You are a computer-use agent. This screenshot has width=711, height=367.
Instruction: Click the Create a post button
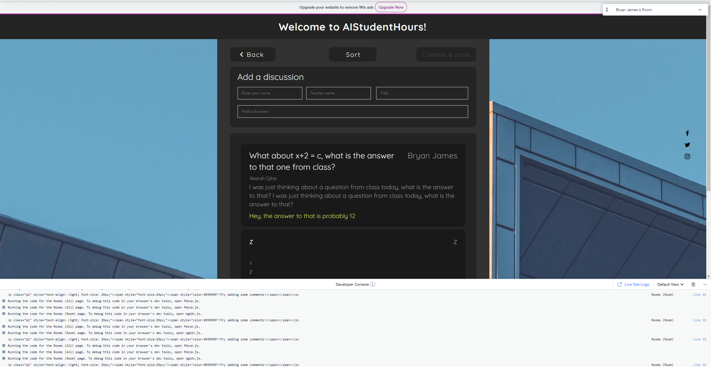pos(446,55)
